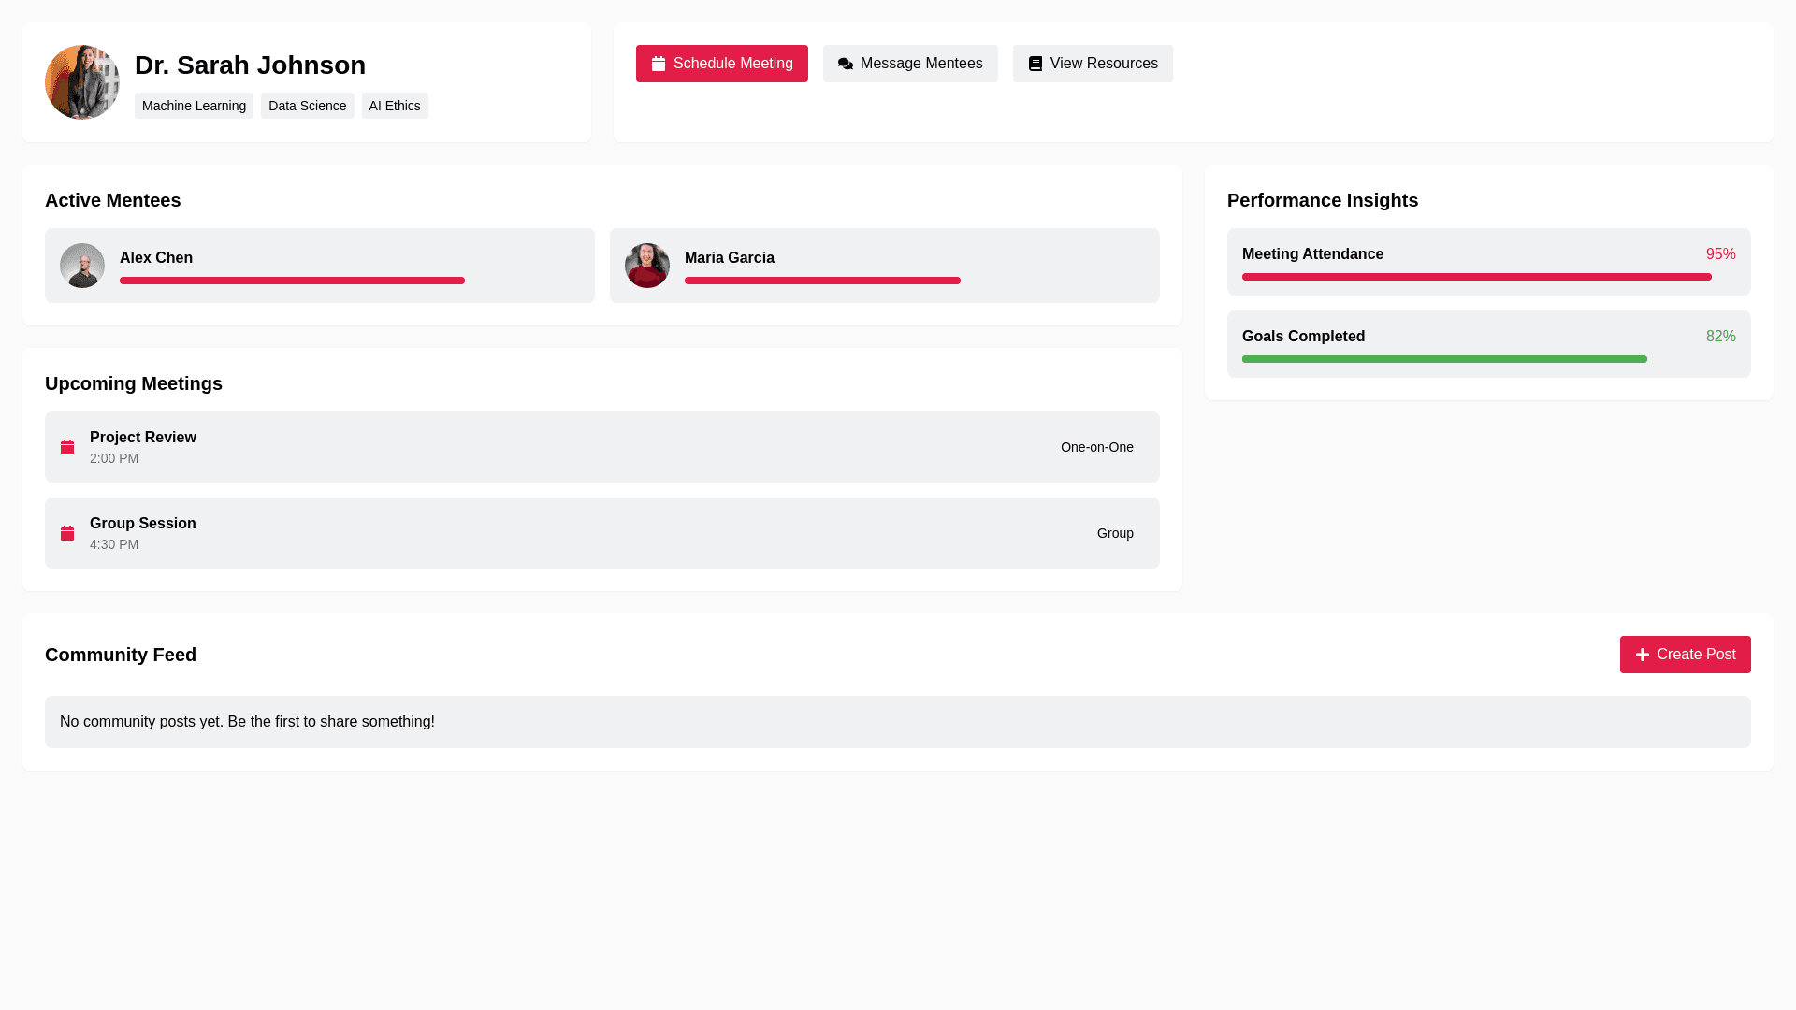The image size is (1796, 1010).
Task: Click book icon on View Resources
Action: pos(1036,64)
